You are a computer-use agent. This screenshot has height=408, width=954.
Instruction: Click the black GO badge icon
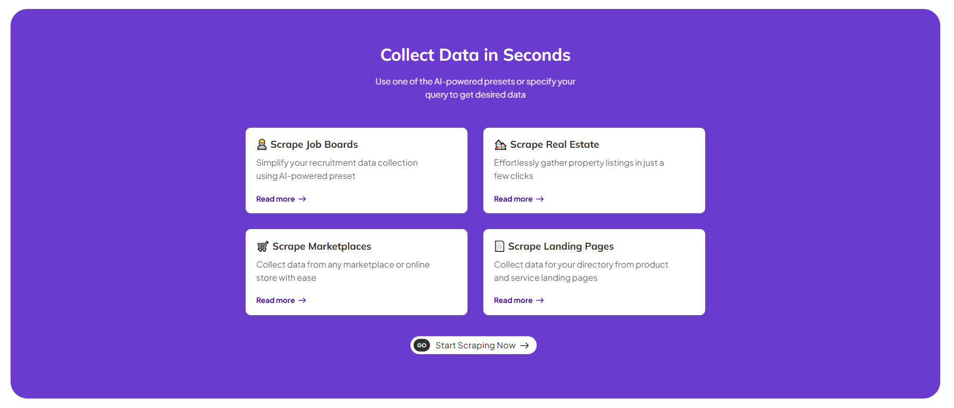(x=422, y=345)
